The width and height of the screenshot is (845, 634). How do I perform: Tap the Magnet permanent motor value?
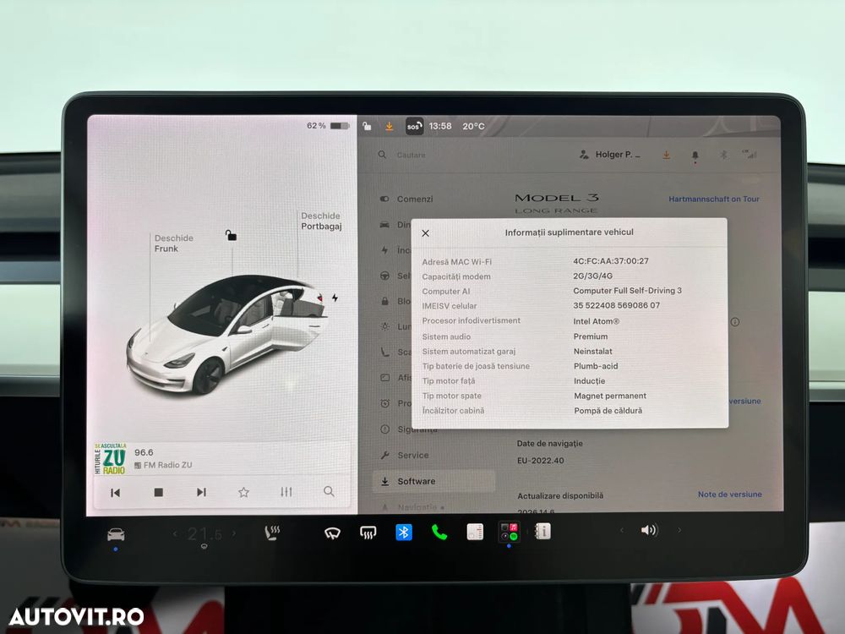[x=610, y=396]
